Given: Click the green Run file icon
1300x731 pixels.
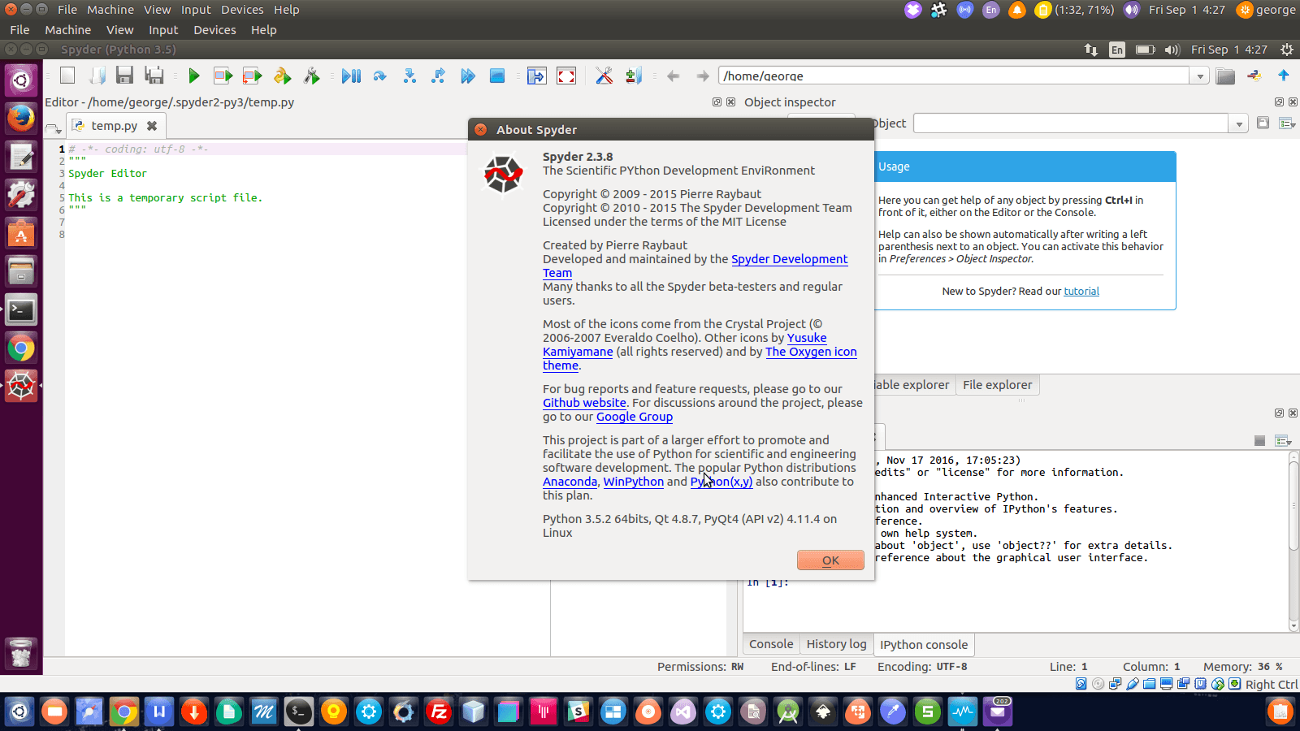Looking at the screenshot, I should point(193,76).
